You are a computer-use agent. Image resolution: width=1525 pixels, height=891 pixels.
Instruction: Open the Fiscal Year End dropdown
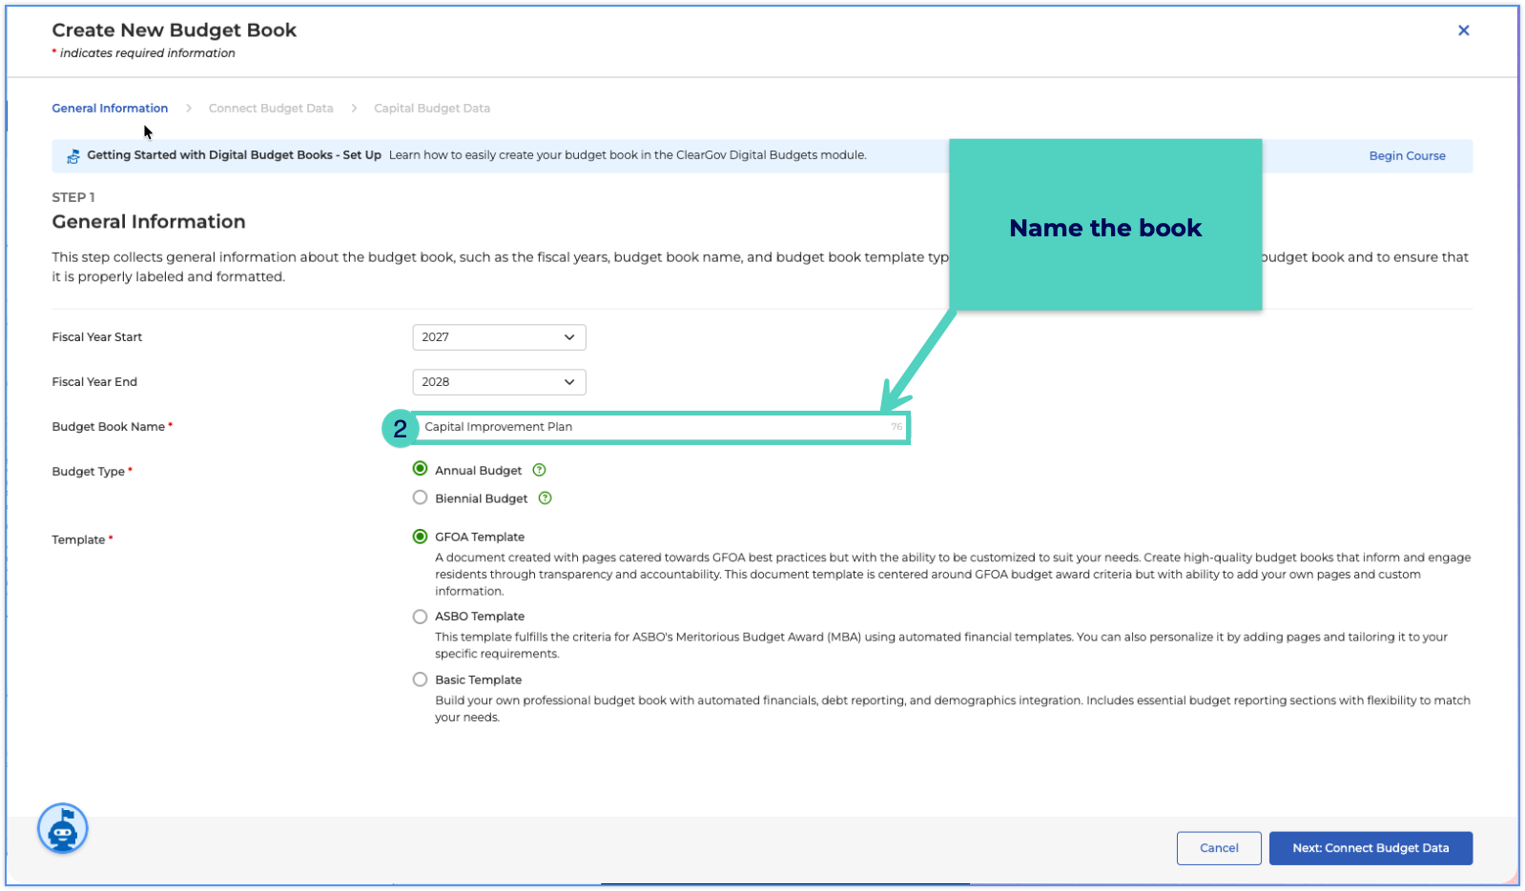point(499,382)
